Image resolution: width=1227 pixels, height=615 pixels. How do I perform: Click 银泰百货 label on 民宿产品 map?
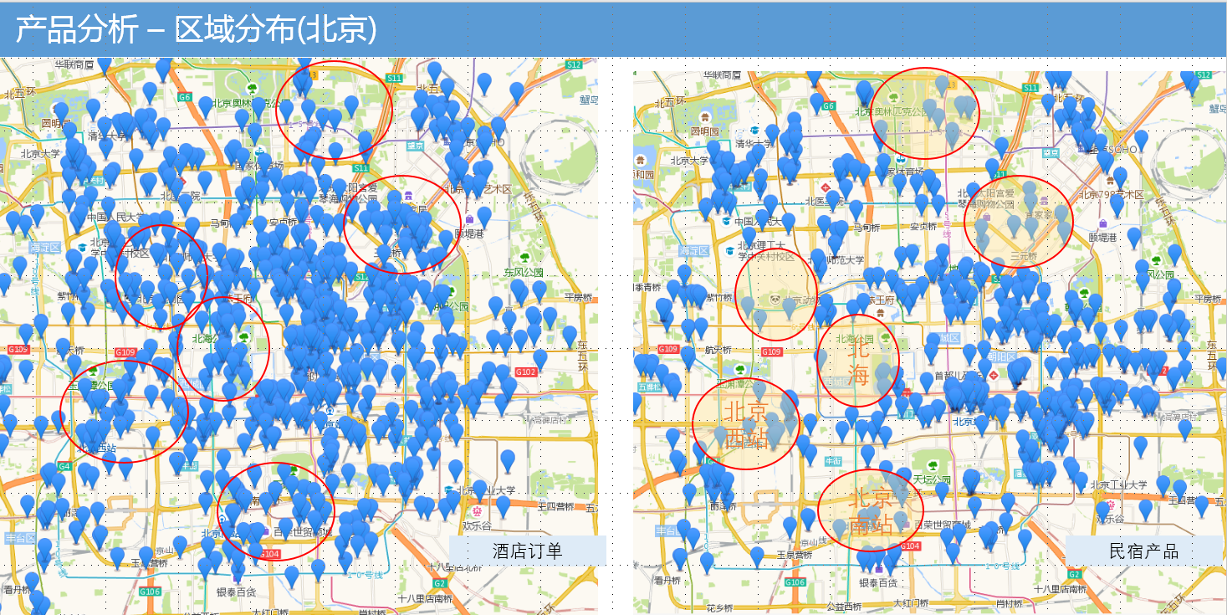(x=878, y=582)
